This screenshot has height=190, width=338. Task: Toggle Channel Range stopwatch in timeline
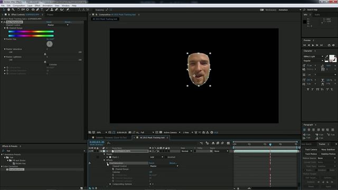tap(113, 169)
